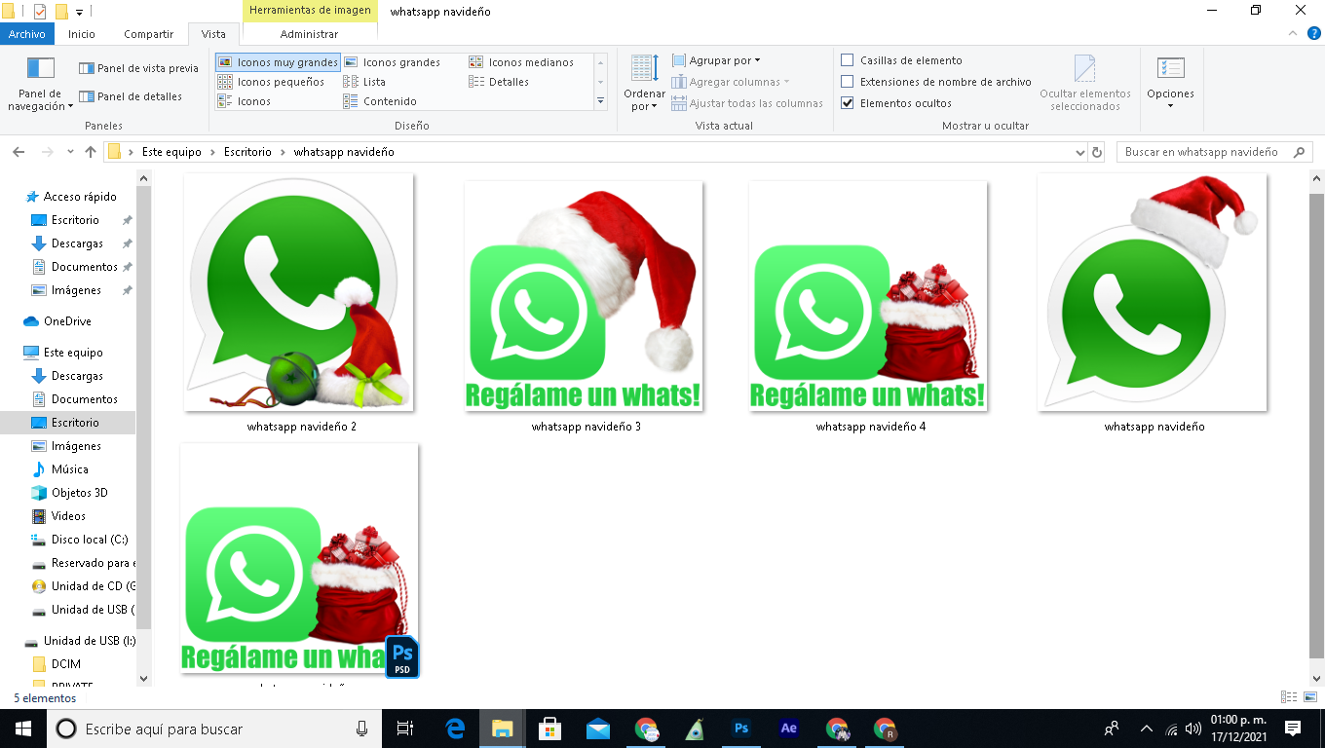Open the Administrar tab
The height and width of the screenshot is (748, 1325).
coord(309,34)
